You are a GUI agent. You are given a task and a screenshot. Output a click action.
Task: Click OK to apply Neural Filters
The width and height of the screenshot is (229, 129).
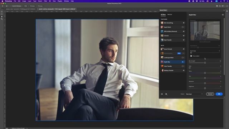219,94
